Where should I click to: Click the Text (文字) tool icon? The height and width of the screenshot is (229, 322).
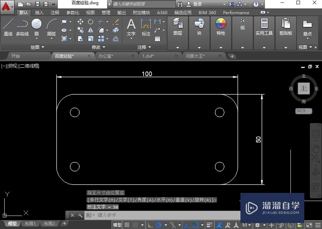pos(131,24)
